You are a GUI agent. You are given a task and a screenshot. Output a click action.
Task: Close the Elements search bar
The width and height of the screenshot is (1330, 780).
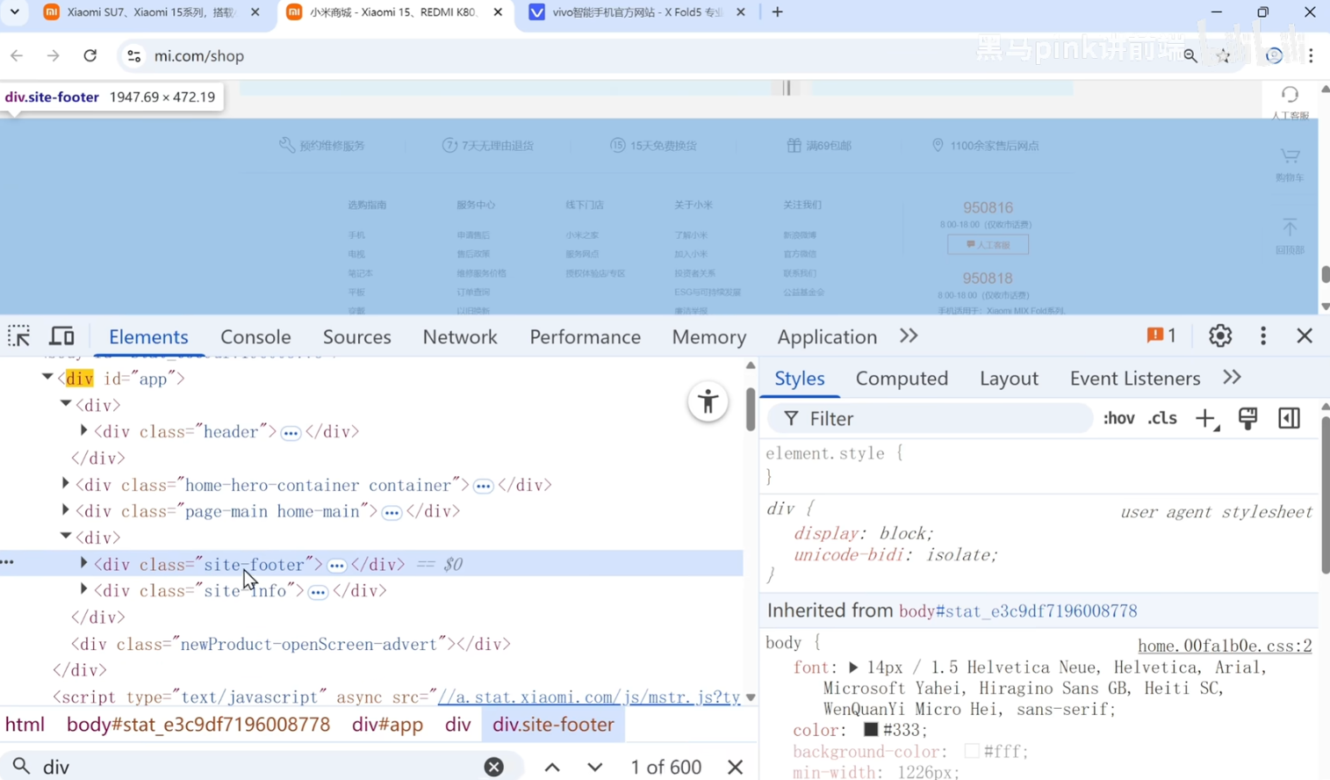pyautogui.click(x=736, y=767)
